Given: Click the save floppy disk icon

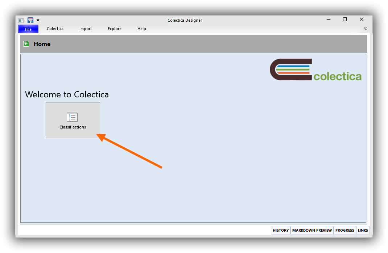Looking at the screenshot, I should tap(30, 20).
